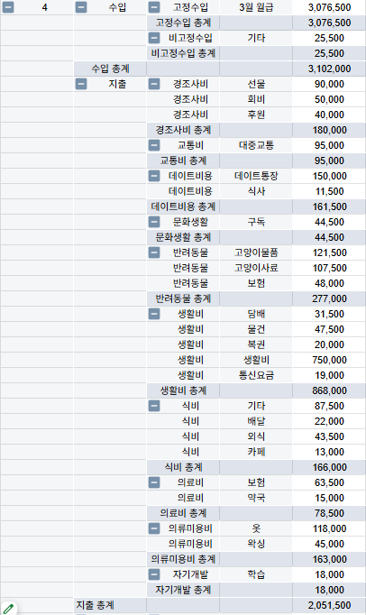The height and width of the screenshot is (615, 366).
Task: Collapse the 반려동물 category
Action: pyautogui.click(x=154, y=252)
